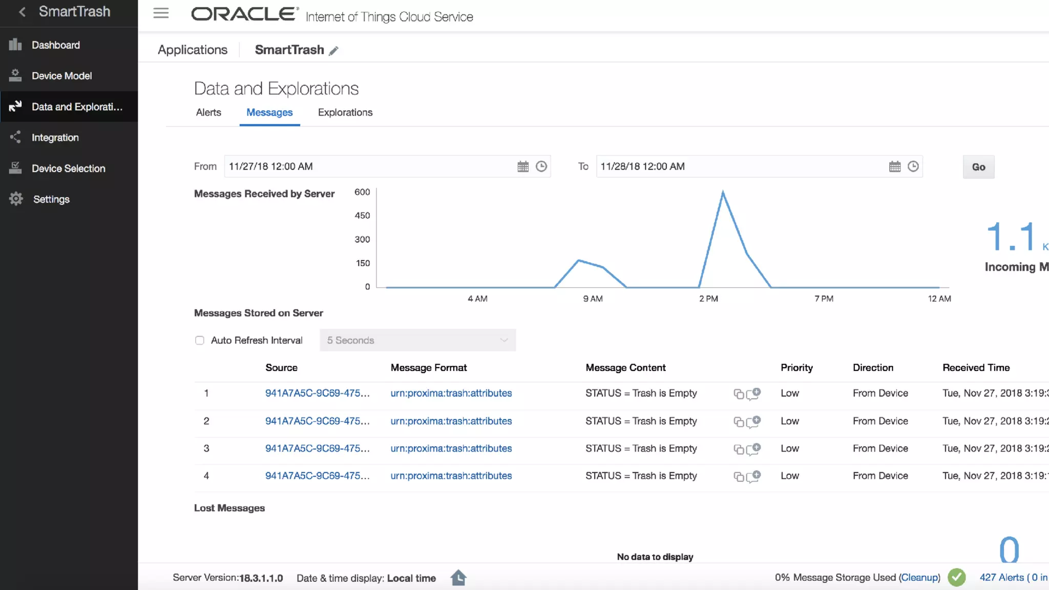Open the To date calendar picker
Image resolution: width=1049 pixels, height=590 pixels.
tap(894, 166)
